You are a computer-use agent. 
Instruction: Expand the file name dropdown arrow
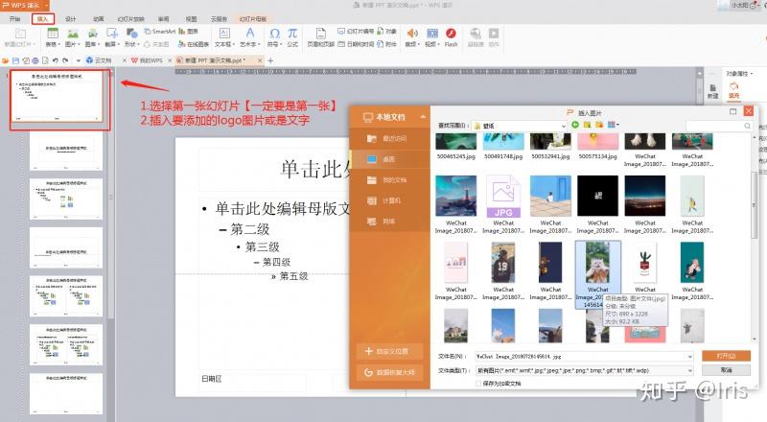click(x=689, y=357)
